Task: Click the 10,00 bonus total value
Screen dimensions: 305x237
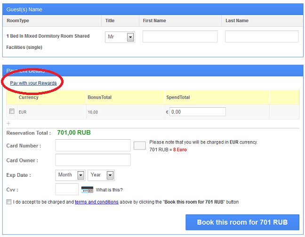Action: pyautogui.click(x=93, y=112)
